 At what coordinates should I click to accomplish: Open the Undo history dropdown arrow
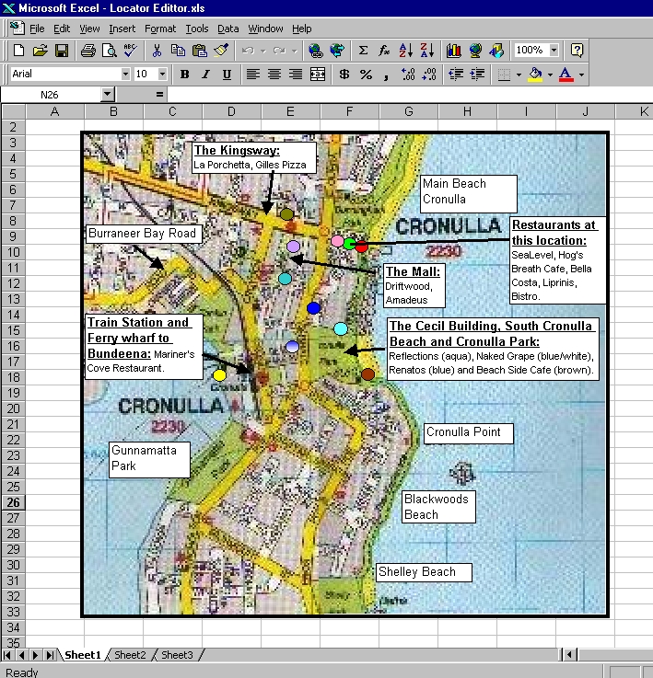[262, 51]
